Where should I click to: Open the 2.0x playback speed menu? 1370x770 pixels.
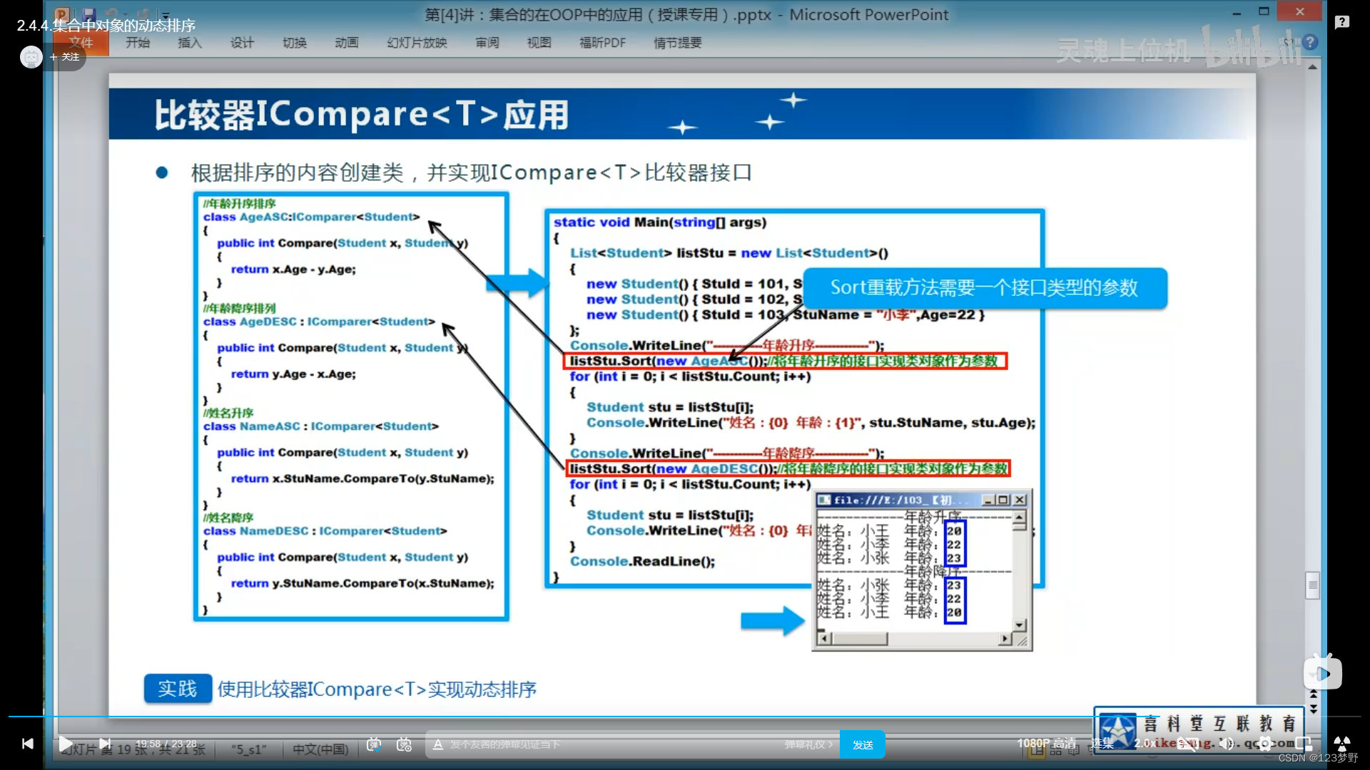(x=1145, y=744)
